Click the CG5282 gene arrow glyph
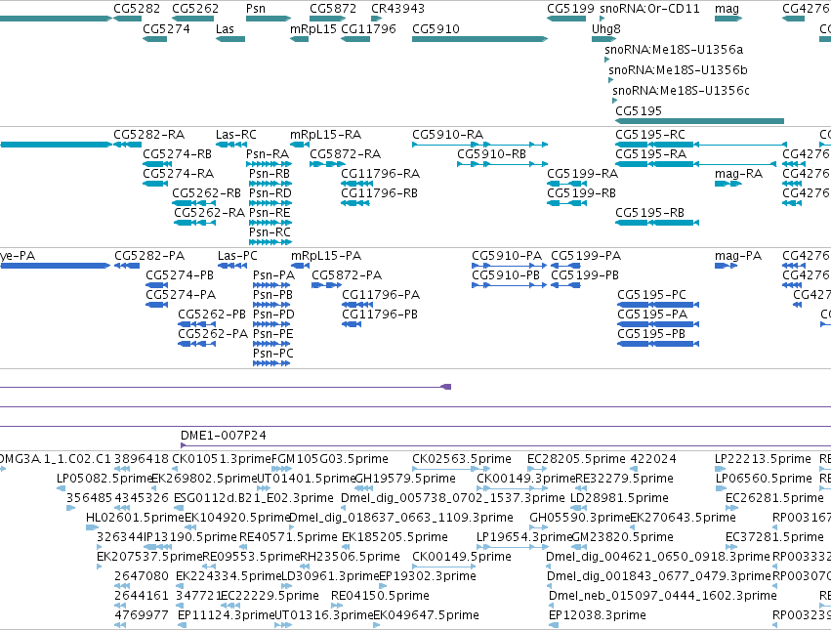 [x=127, y=19]
